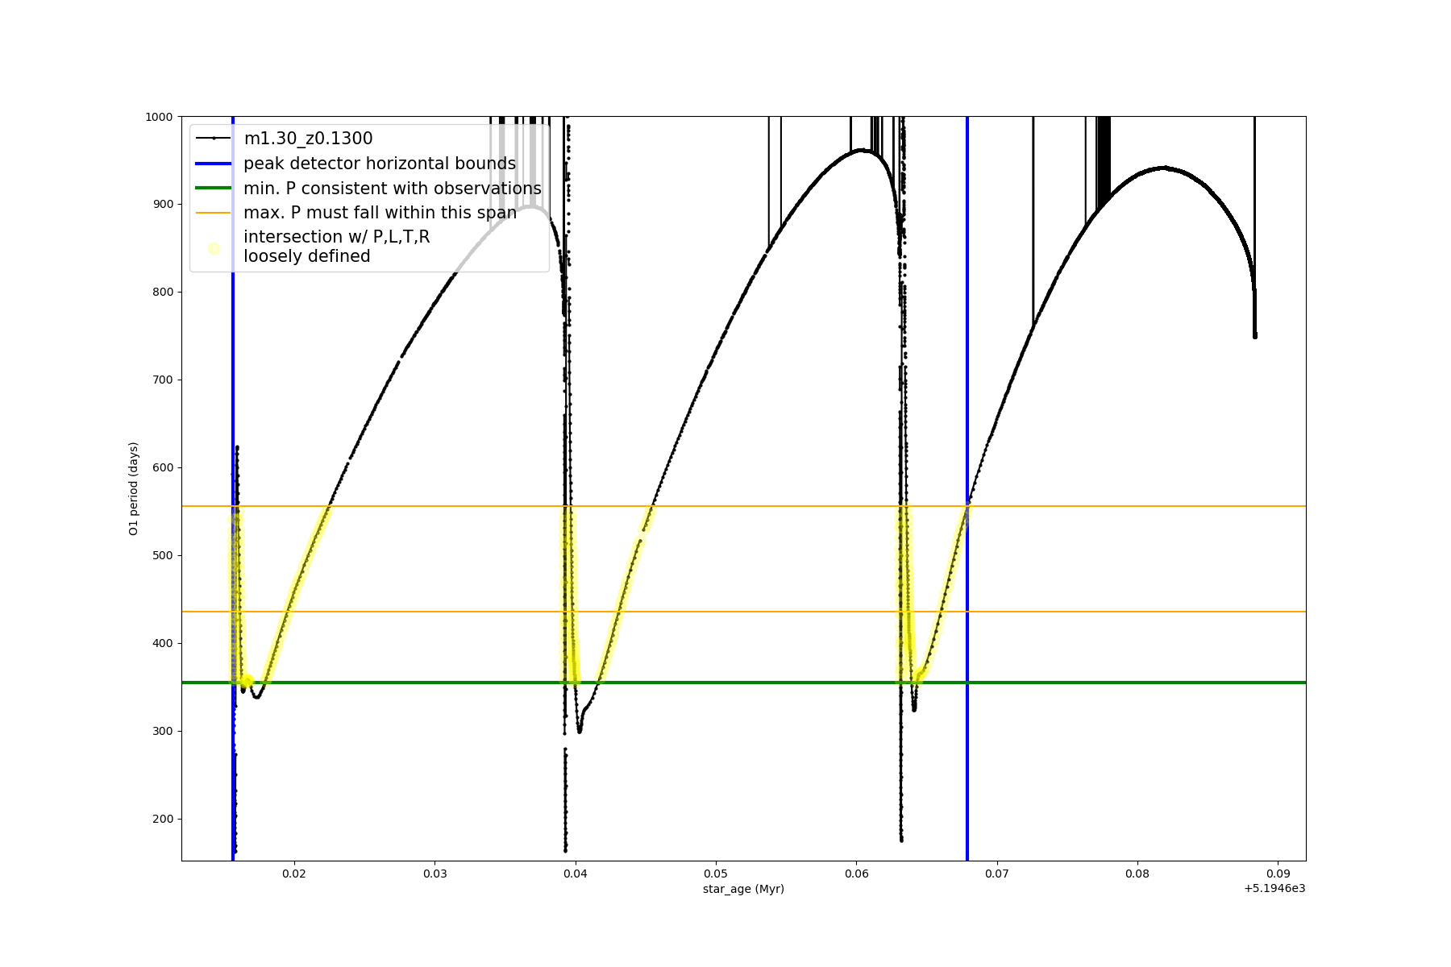The height and width of the screenshot is (967, 1451).
Task: Click the 'O1 period (days)' y-axis label
Action: click(134, 488)
